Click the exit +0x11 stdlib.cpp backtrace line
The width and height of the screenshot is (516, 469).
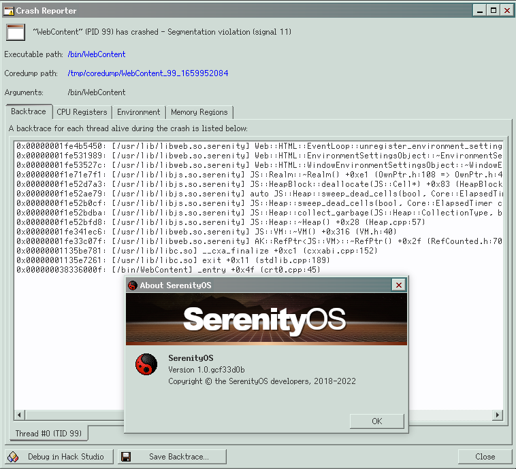tap(173, 260)
